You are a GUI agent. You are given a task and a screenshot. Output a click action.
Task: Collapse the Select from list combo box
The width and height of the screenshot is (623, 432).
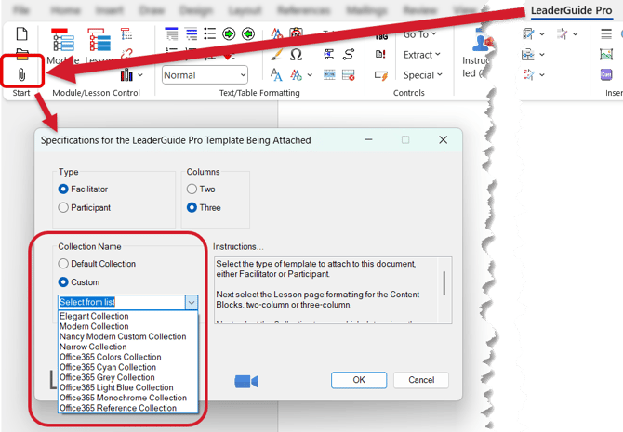[192, 303]
